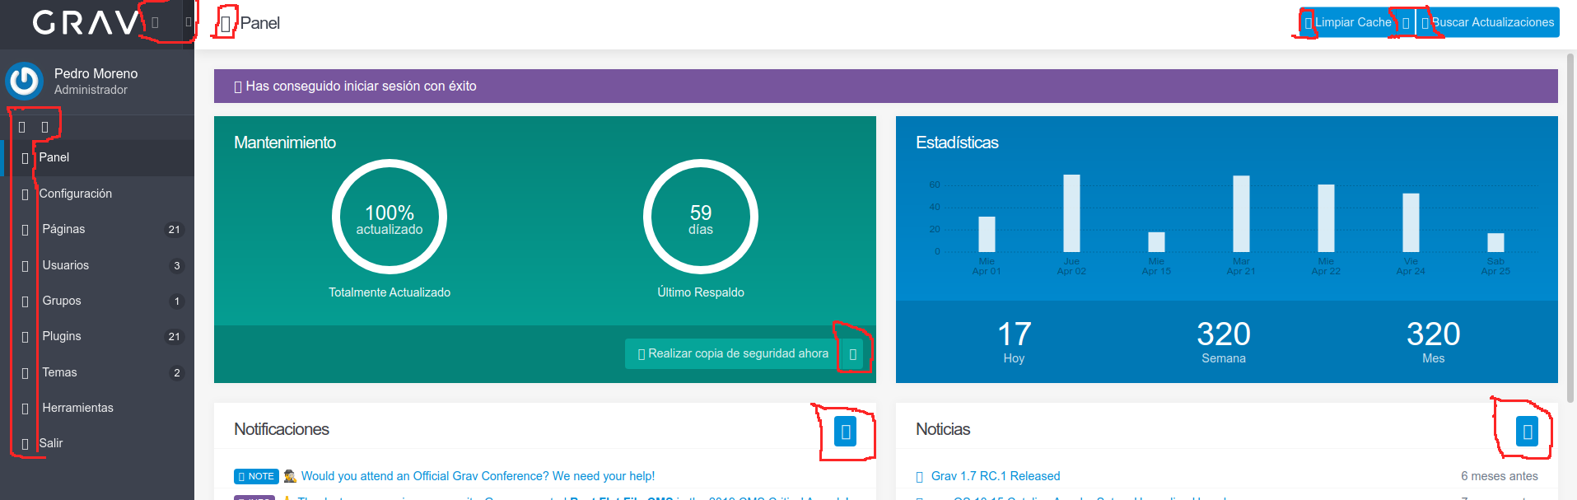Screen dimensions: 1577x500
Task: Click the icon next to the GRAV logo
Action: (x=155, y=23)
